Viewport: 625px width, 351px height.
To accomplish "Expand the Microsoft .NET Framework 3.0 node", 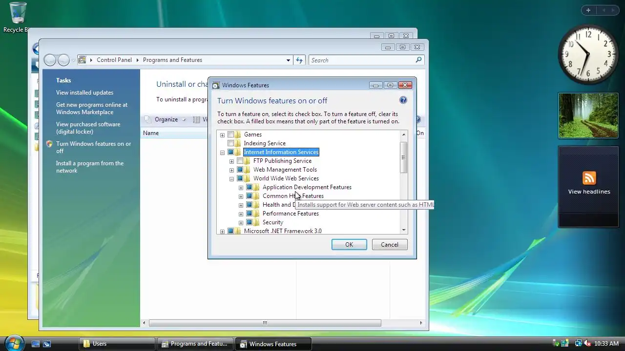I will coord(222,232).
